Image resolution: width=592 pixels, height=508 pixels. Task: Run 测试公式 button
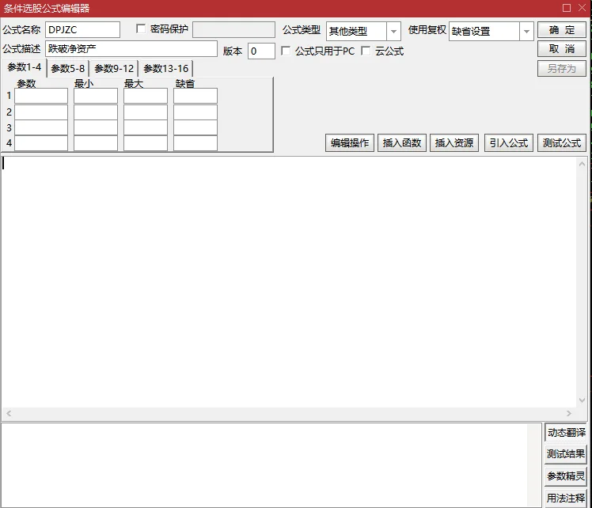click(562, 143)
